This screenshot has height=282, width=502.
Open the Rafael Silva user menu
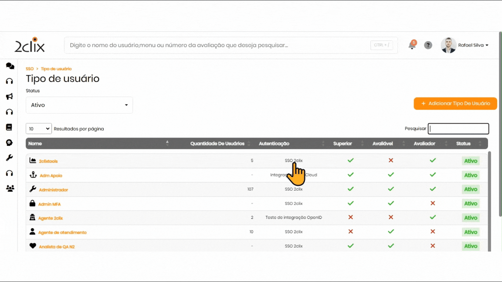click(x=465, y=45)
